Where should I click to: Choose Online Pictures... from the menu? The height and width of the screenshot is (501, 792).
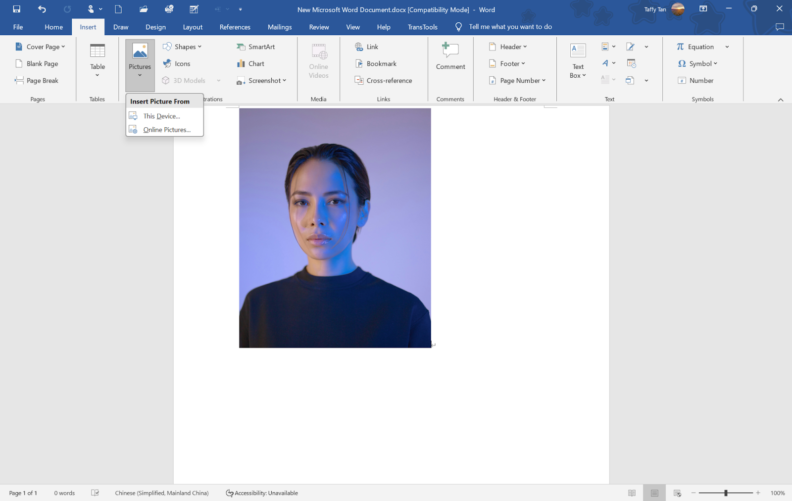click(165, 130)
